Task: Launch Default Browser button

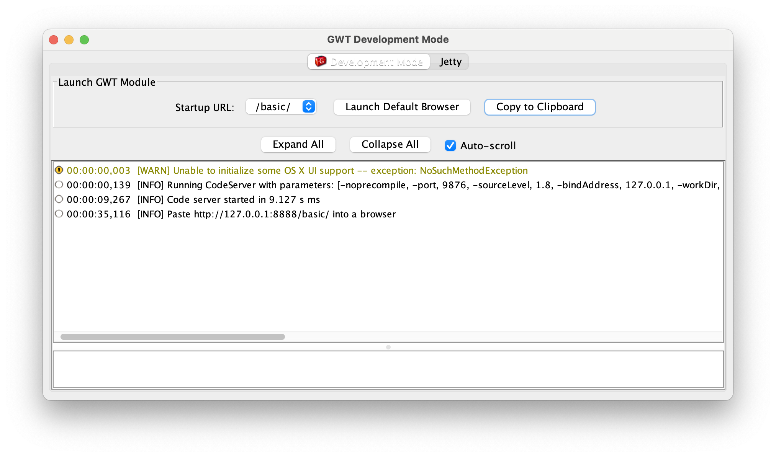Action: click(402, 107)
